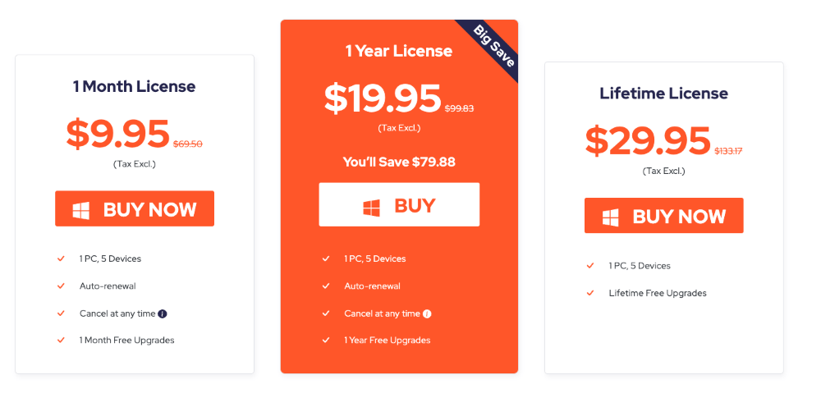
Task: Click the crossed-out $133.17 original price
Action: pos(728,151)
